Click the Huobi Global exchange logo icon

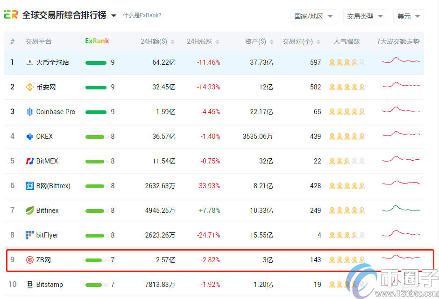[x=29, y=62]
